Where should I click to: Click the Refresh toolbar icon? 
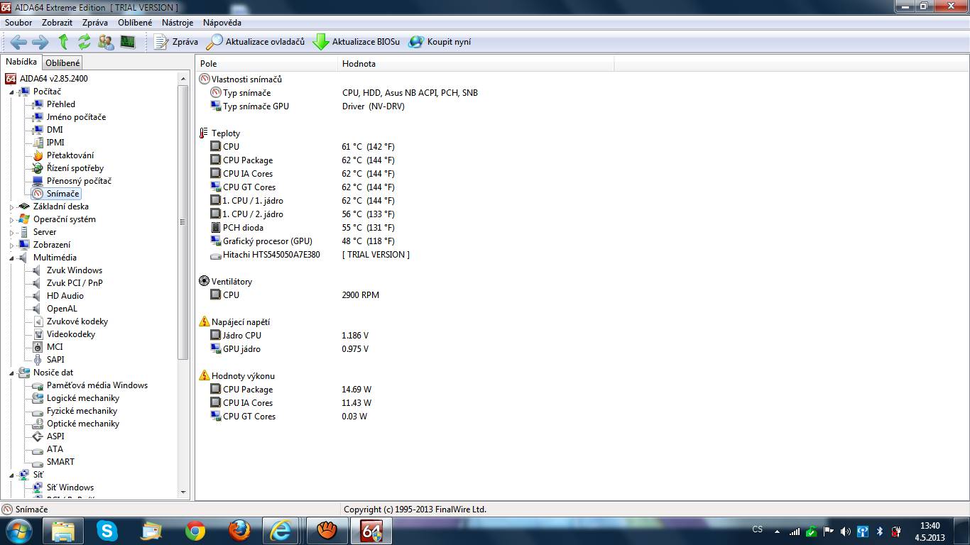pos(85,42)
